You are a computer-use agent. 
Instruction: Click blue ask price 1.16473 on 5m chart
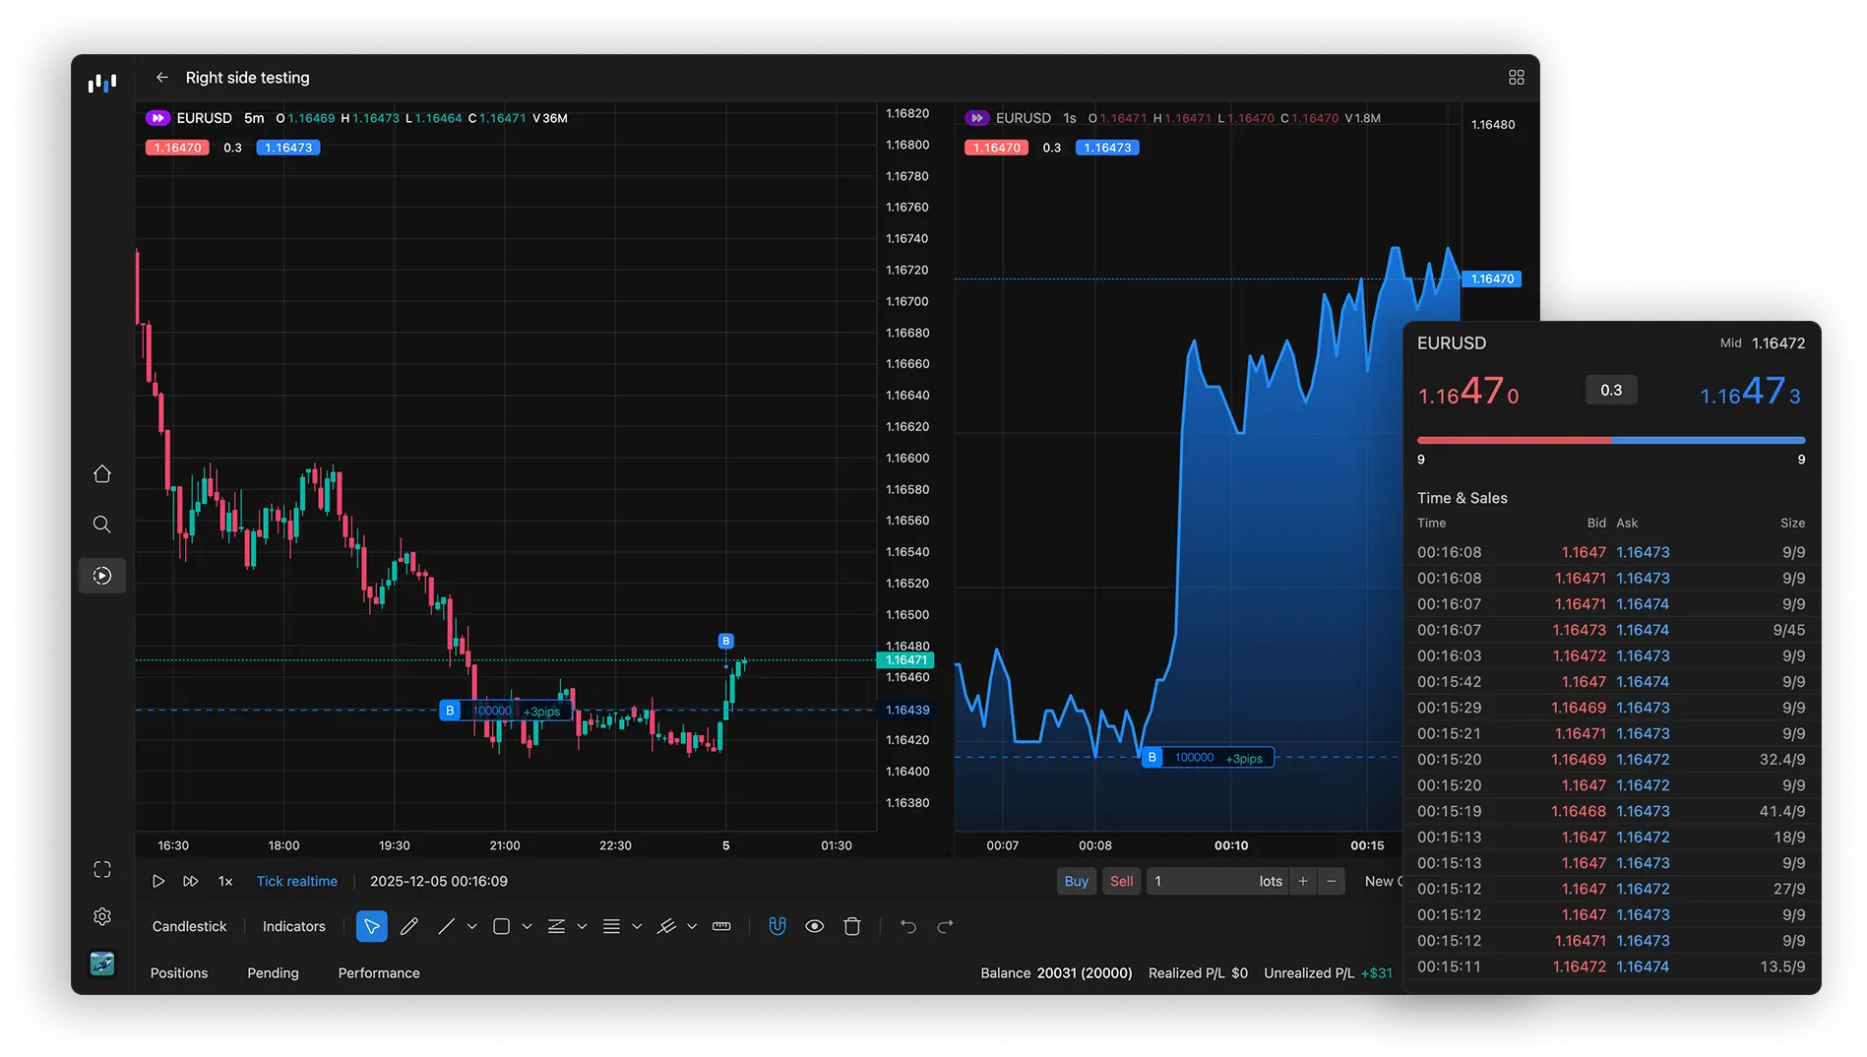click(288, 148)
